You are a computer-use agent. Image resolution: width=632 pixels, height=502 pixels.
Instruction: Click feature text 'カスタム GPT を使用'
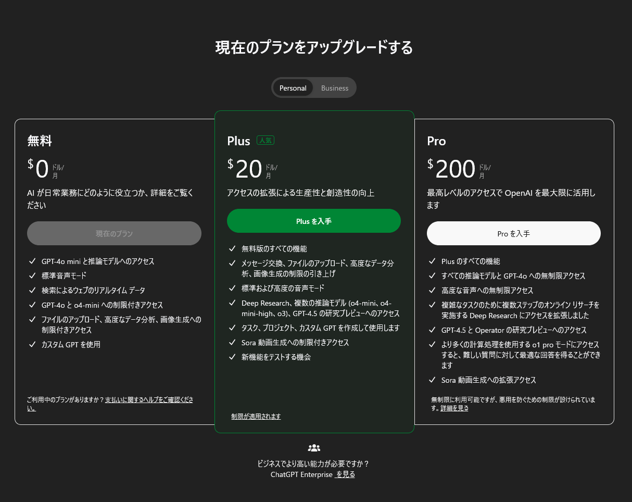71,345
